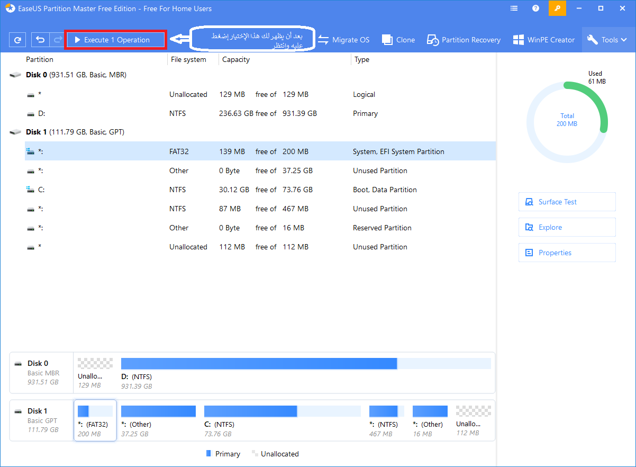Image resolution: width=636 pixels, height=467 pixels.
Task: Sort by File system column header
Action: (188, 60)
